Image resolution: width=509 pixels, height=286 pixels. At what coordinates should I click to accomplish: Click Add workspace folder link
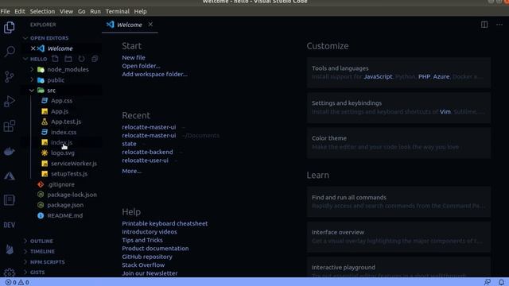[154, 74]
